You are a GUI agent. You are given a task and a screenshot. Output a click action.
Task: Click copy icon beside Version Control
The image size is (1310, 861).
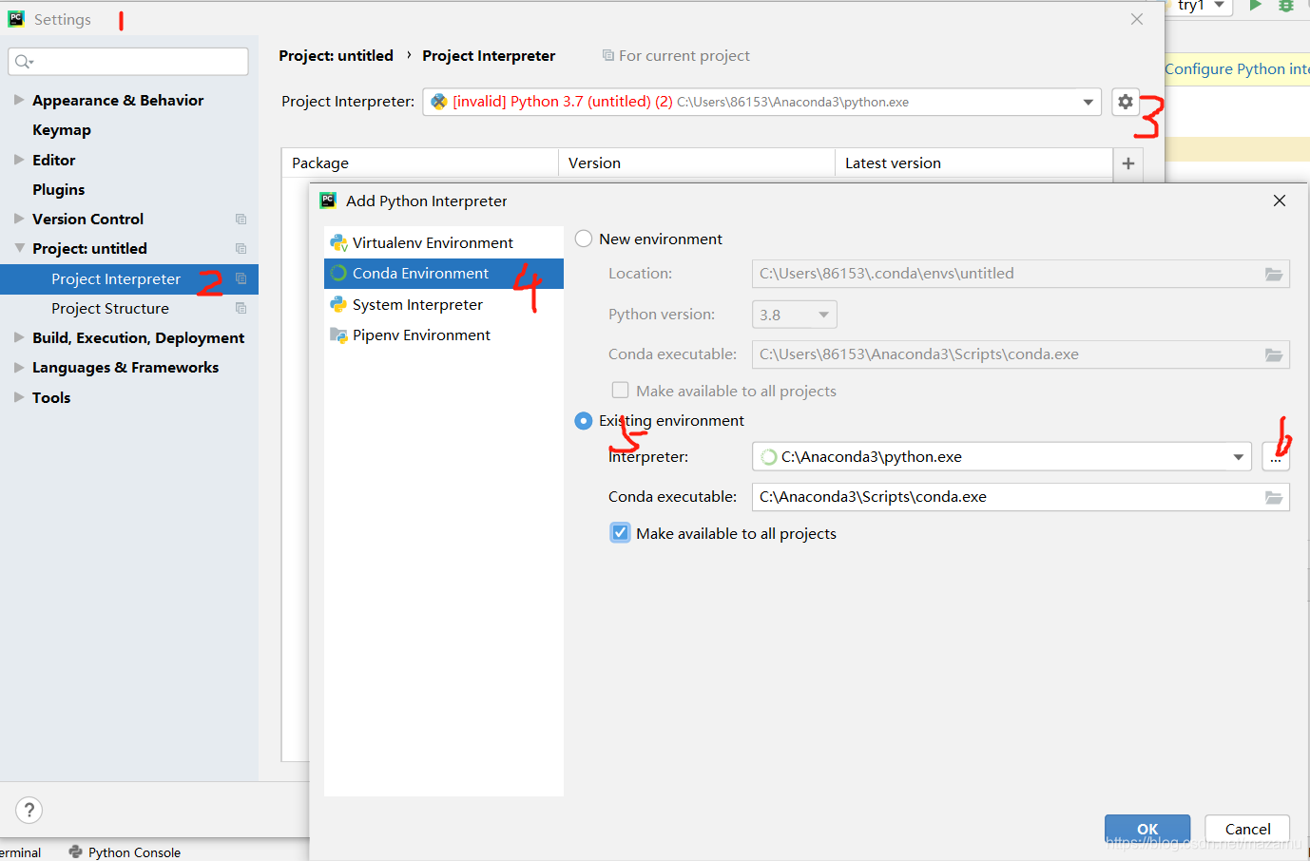[x=241, y=220]
